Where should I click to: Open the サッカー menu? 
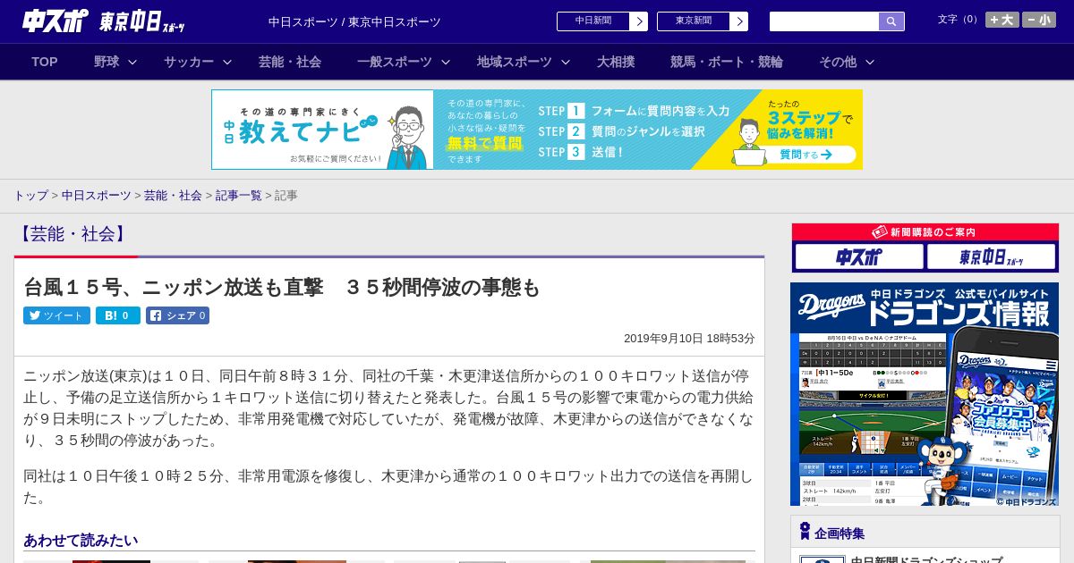[x=189, y=62]
